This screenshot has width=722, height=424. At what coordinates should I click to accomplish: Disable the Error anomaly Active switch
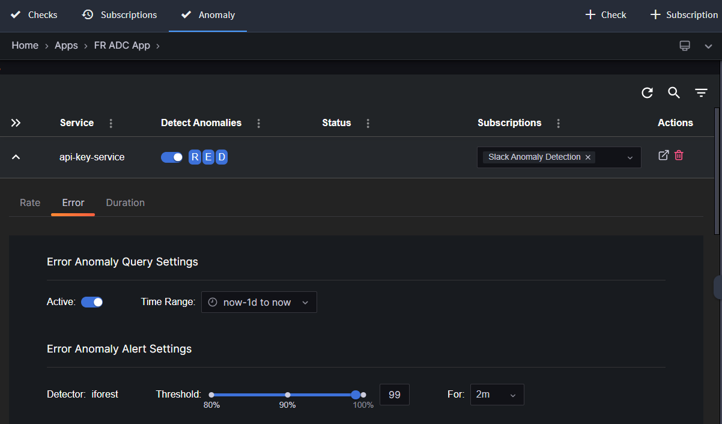point(92,302)
